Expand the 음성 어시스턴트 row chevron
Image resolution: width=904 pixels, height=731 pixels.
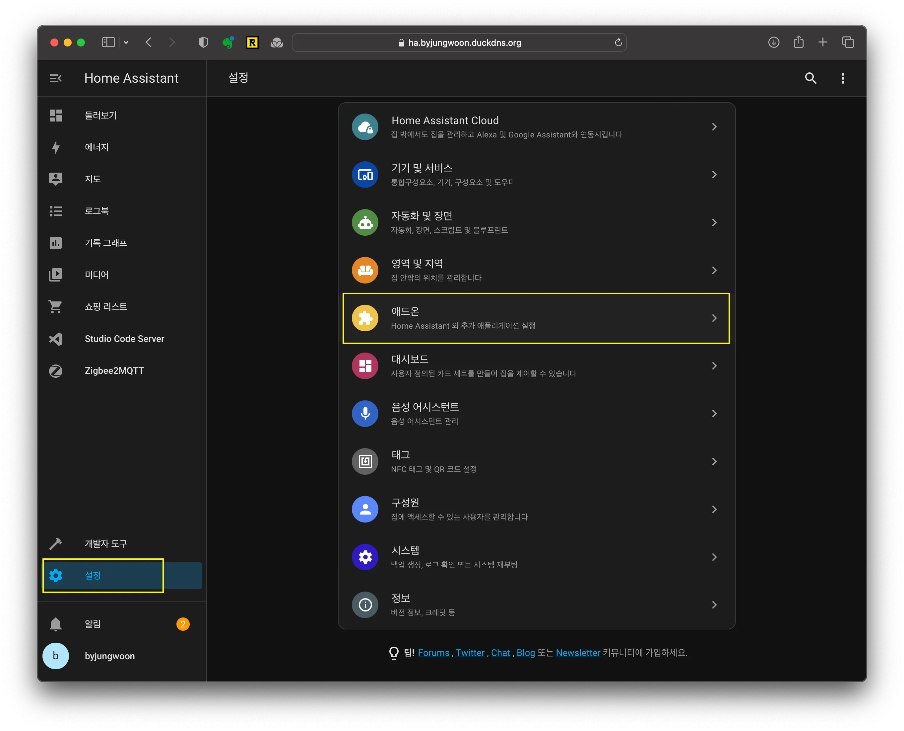714,414
